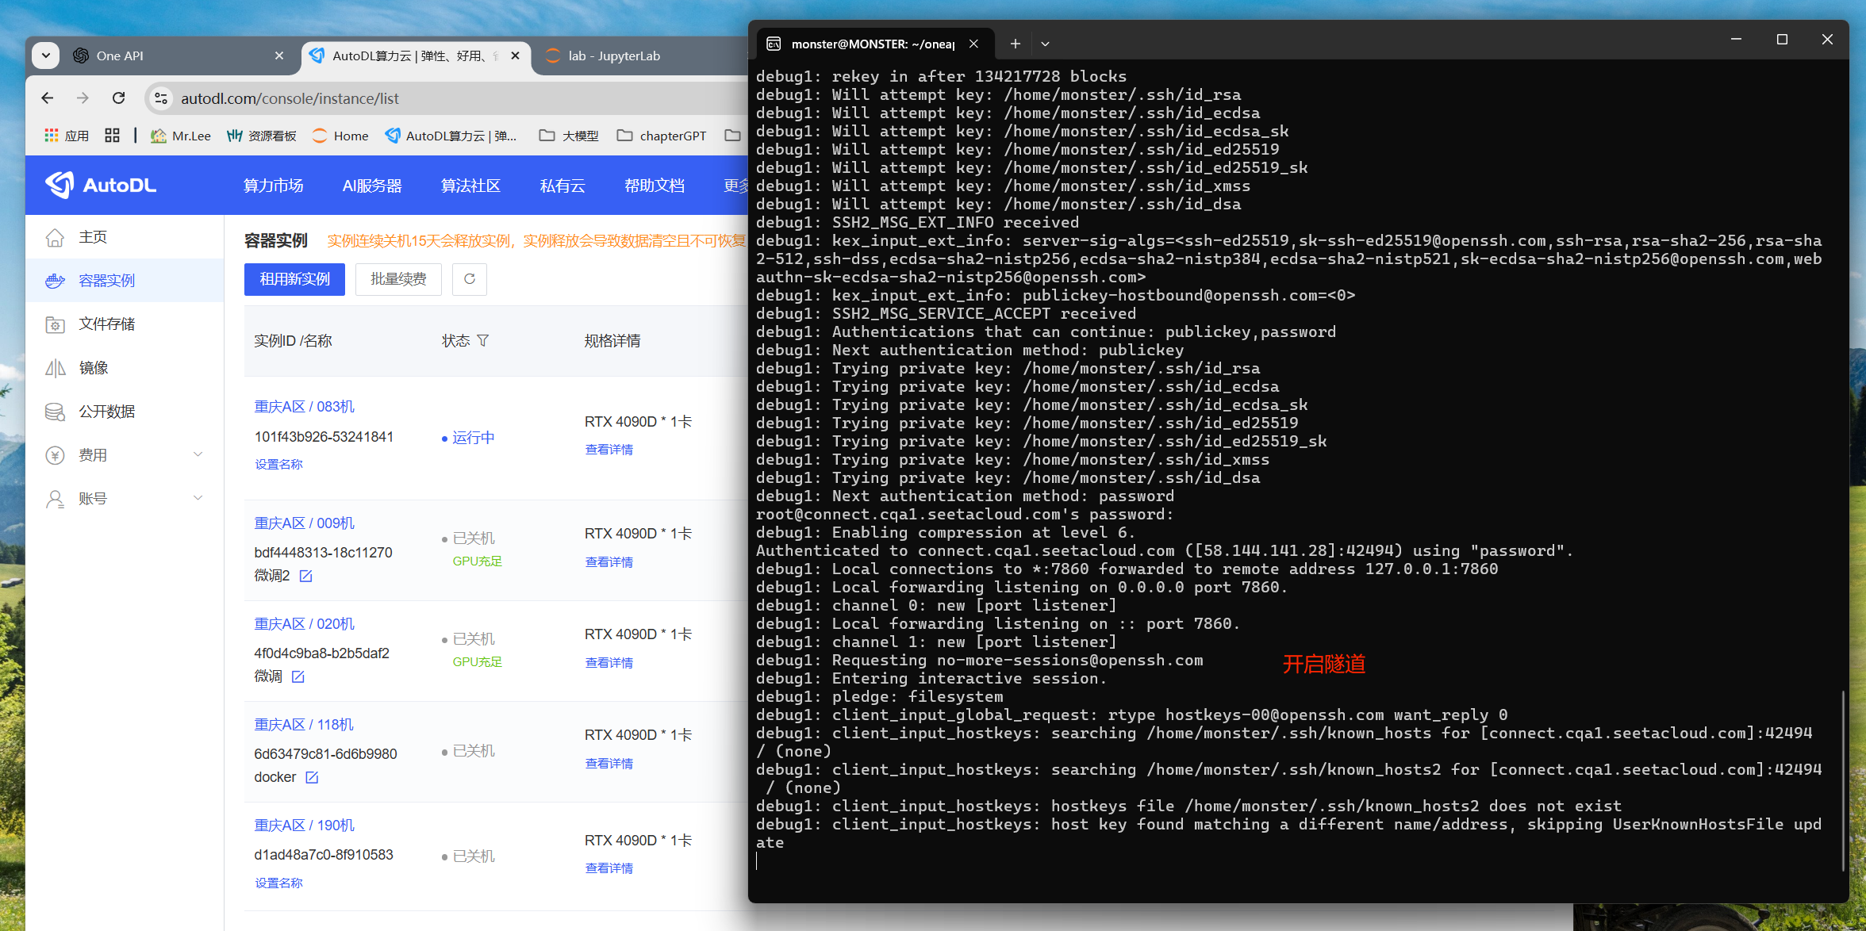Image resolution: width=1866 pixels, height=931 pixels.
Task: Click the browser back arrow
Action: pos(48,98)
